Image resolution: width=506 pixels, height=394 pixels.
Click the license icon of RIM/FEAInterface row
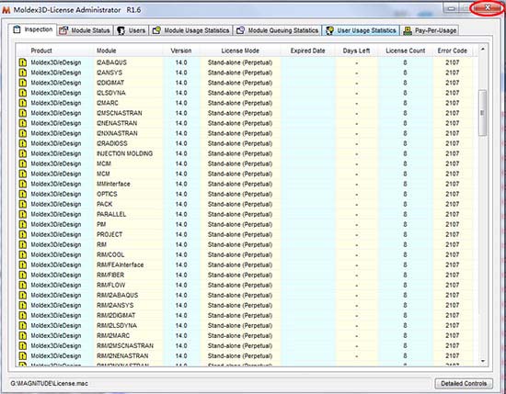click(23, 265)
